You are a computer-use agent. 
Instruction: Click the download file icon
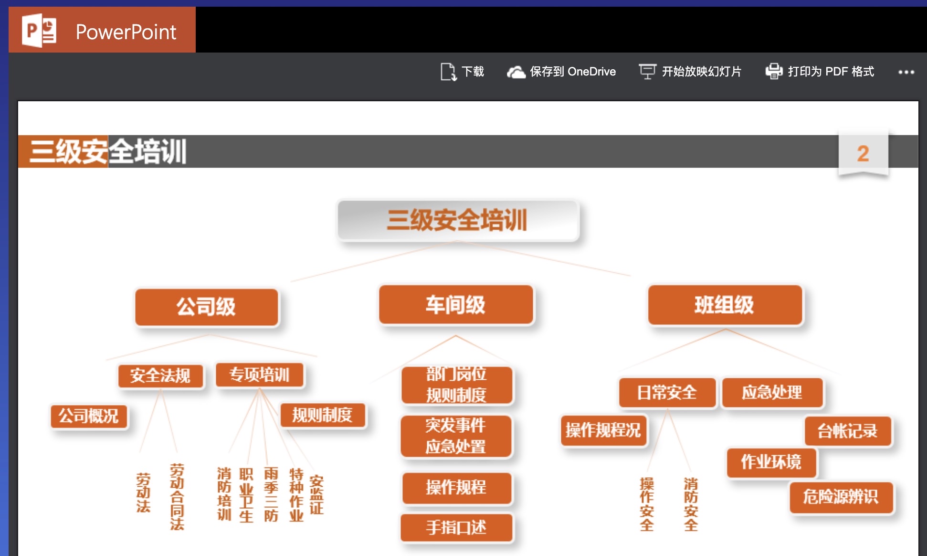point(447,71)
